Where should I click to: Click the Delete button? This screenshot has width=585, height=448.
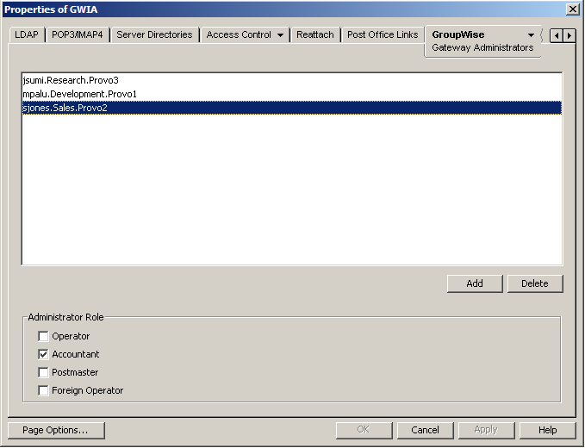[535, 283]
